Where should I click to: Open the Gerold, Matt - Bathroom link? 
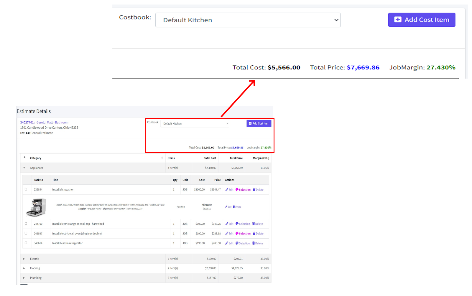click(52, 123)
